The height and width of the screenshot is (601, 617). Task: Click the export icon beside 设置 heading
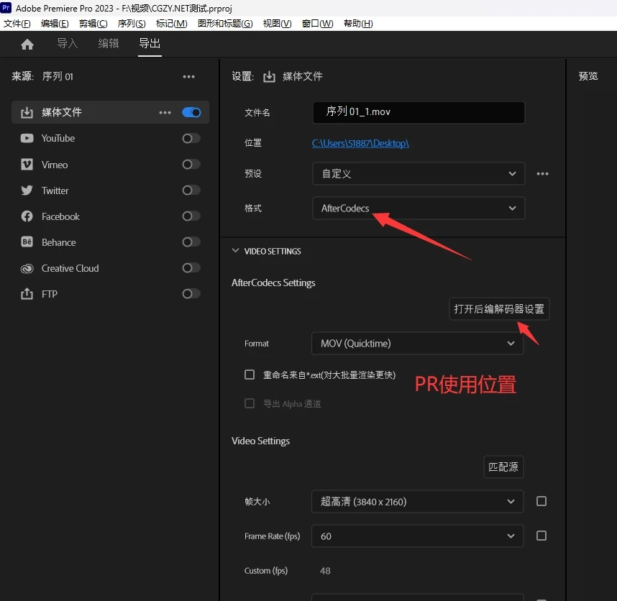point(269,77)
